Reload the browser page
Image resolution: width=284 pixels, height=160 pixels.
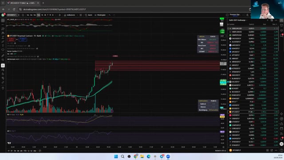14,9
